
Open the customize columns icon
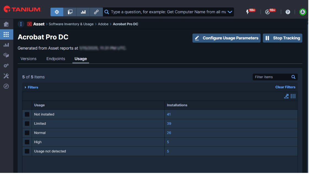(293, 96)
